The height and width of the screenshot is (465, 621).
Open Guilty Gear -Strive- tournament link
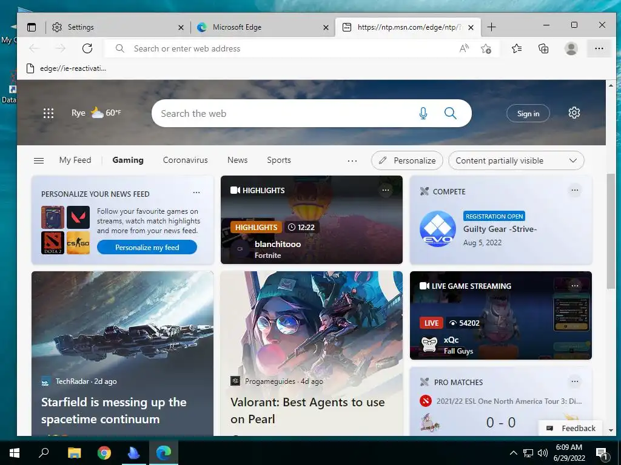(x=500, y=229)
